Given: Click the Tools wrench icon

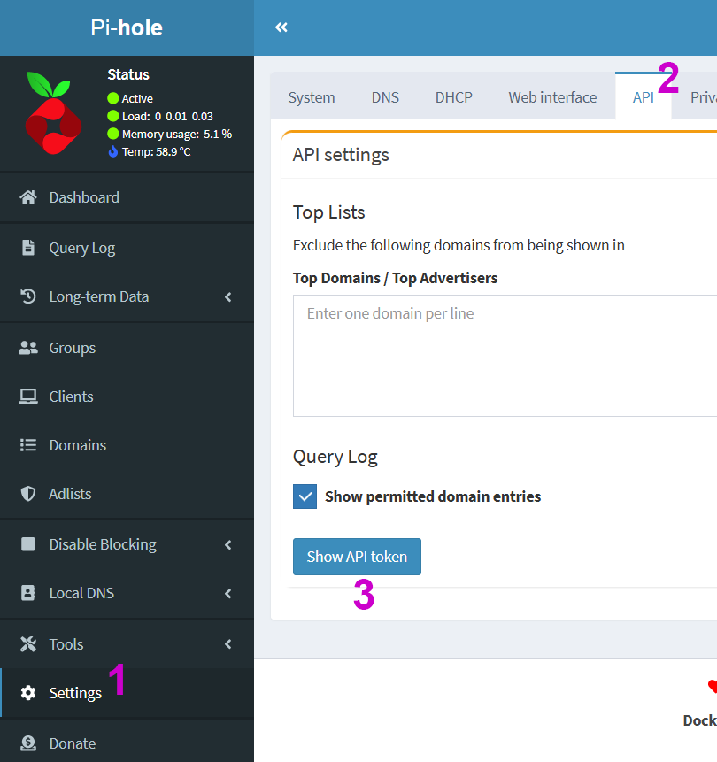Looking at the screenshot, I should pyautogui.click(x=28, y=644).
